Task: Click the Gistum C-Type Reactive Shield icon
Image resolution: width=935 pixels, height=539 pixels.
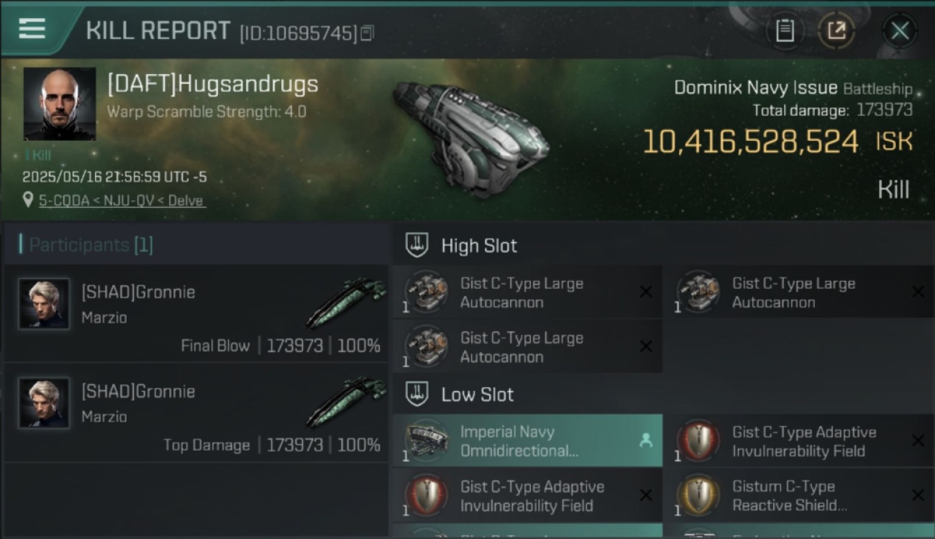Action: coord(698,496)
